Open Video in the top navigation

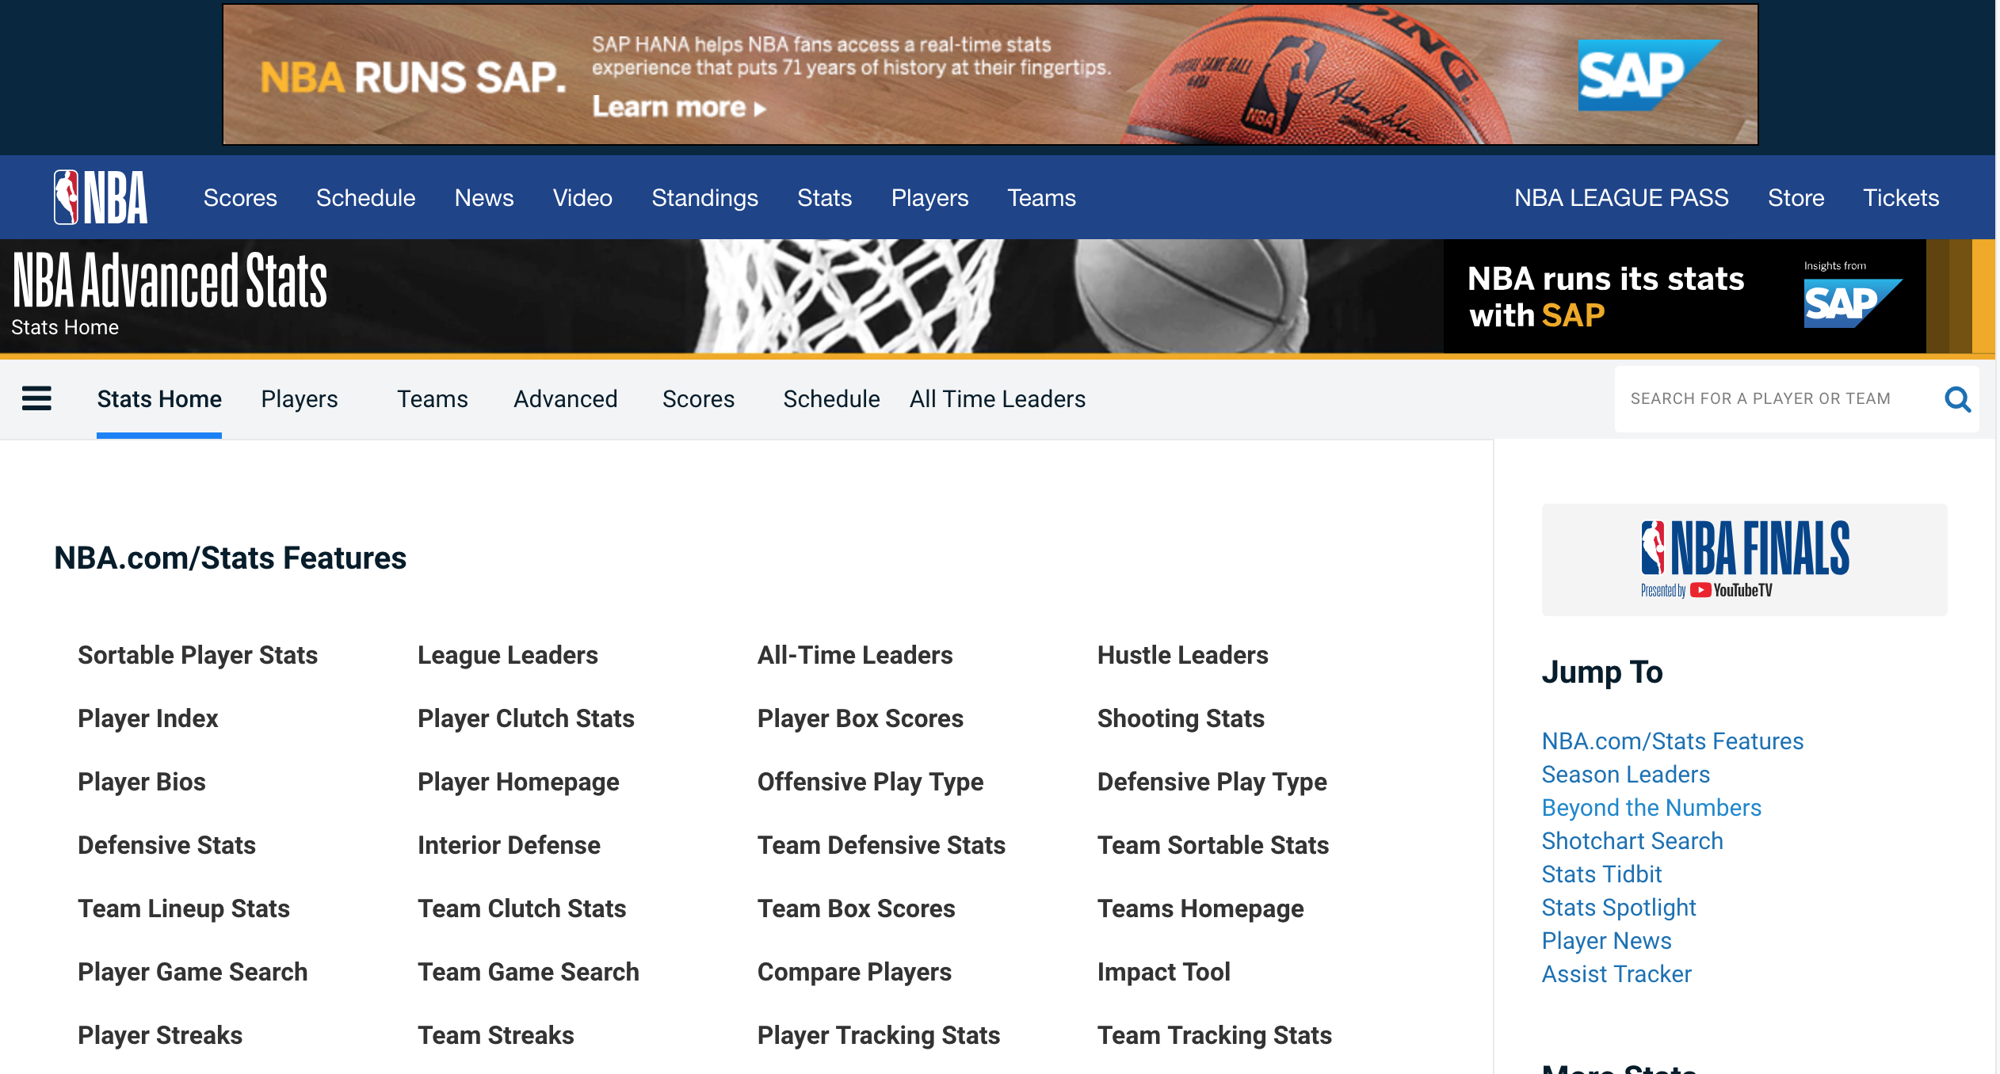pyautogui.click(x=582, y=198)
